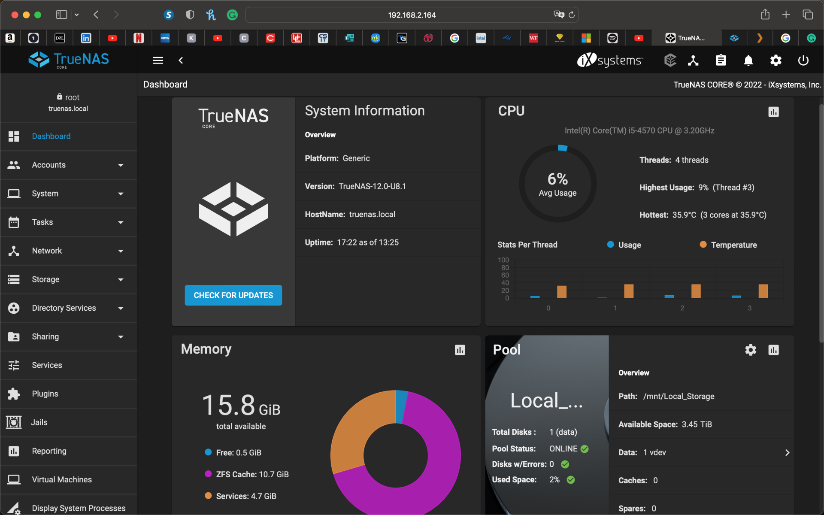824x515 pixels.
Task: Expand the Directory Services menu arrow
Action: (x=121, y=308)
